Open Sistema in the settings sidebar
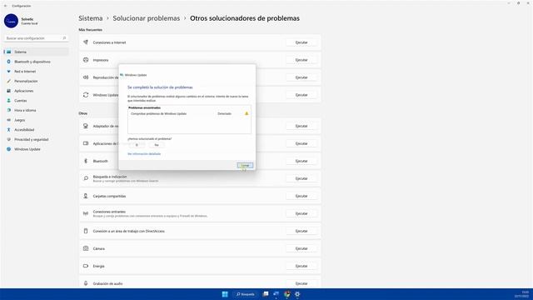Viewport: 533px width, 300px height. click(36, 52)
